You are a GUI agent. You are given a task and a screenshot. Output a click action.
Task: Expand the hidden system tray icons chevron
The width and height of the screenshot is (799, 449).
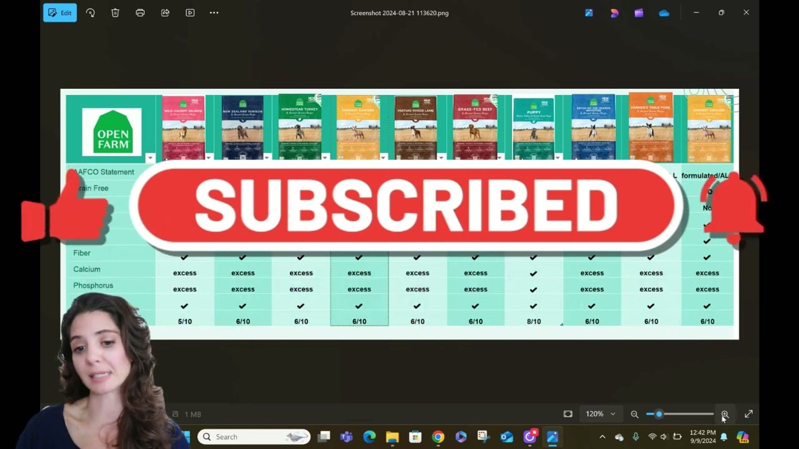[602, 437]
